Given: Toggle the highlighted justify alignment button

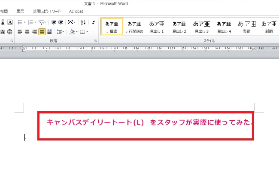Looking at the screenshot, I should point(42,32).
